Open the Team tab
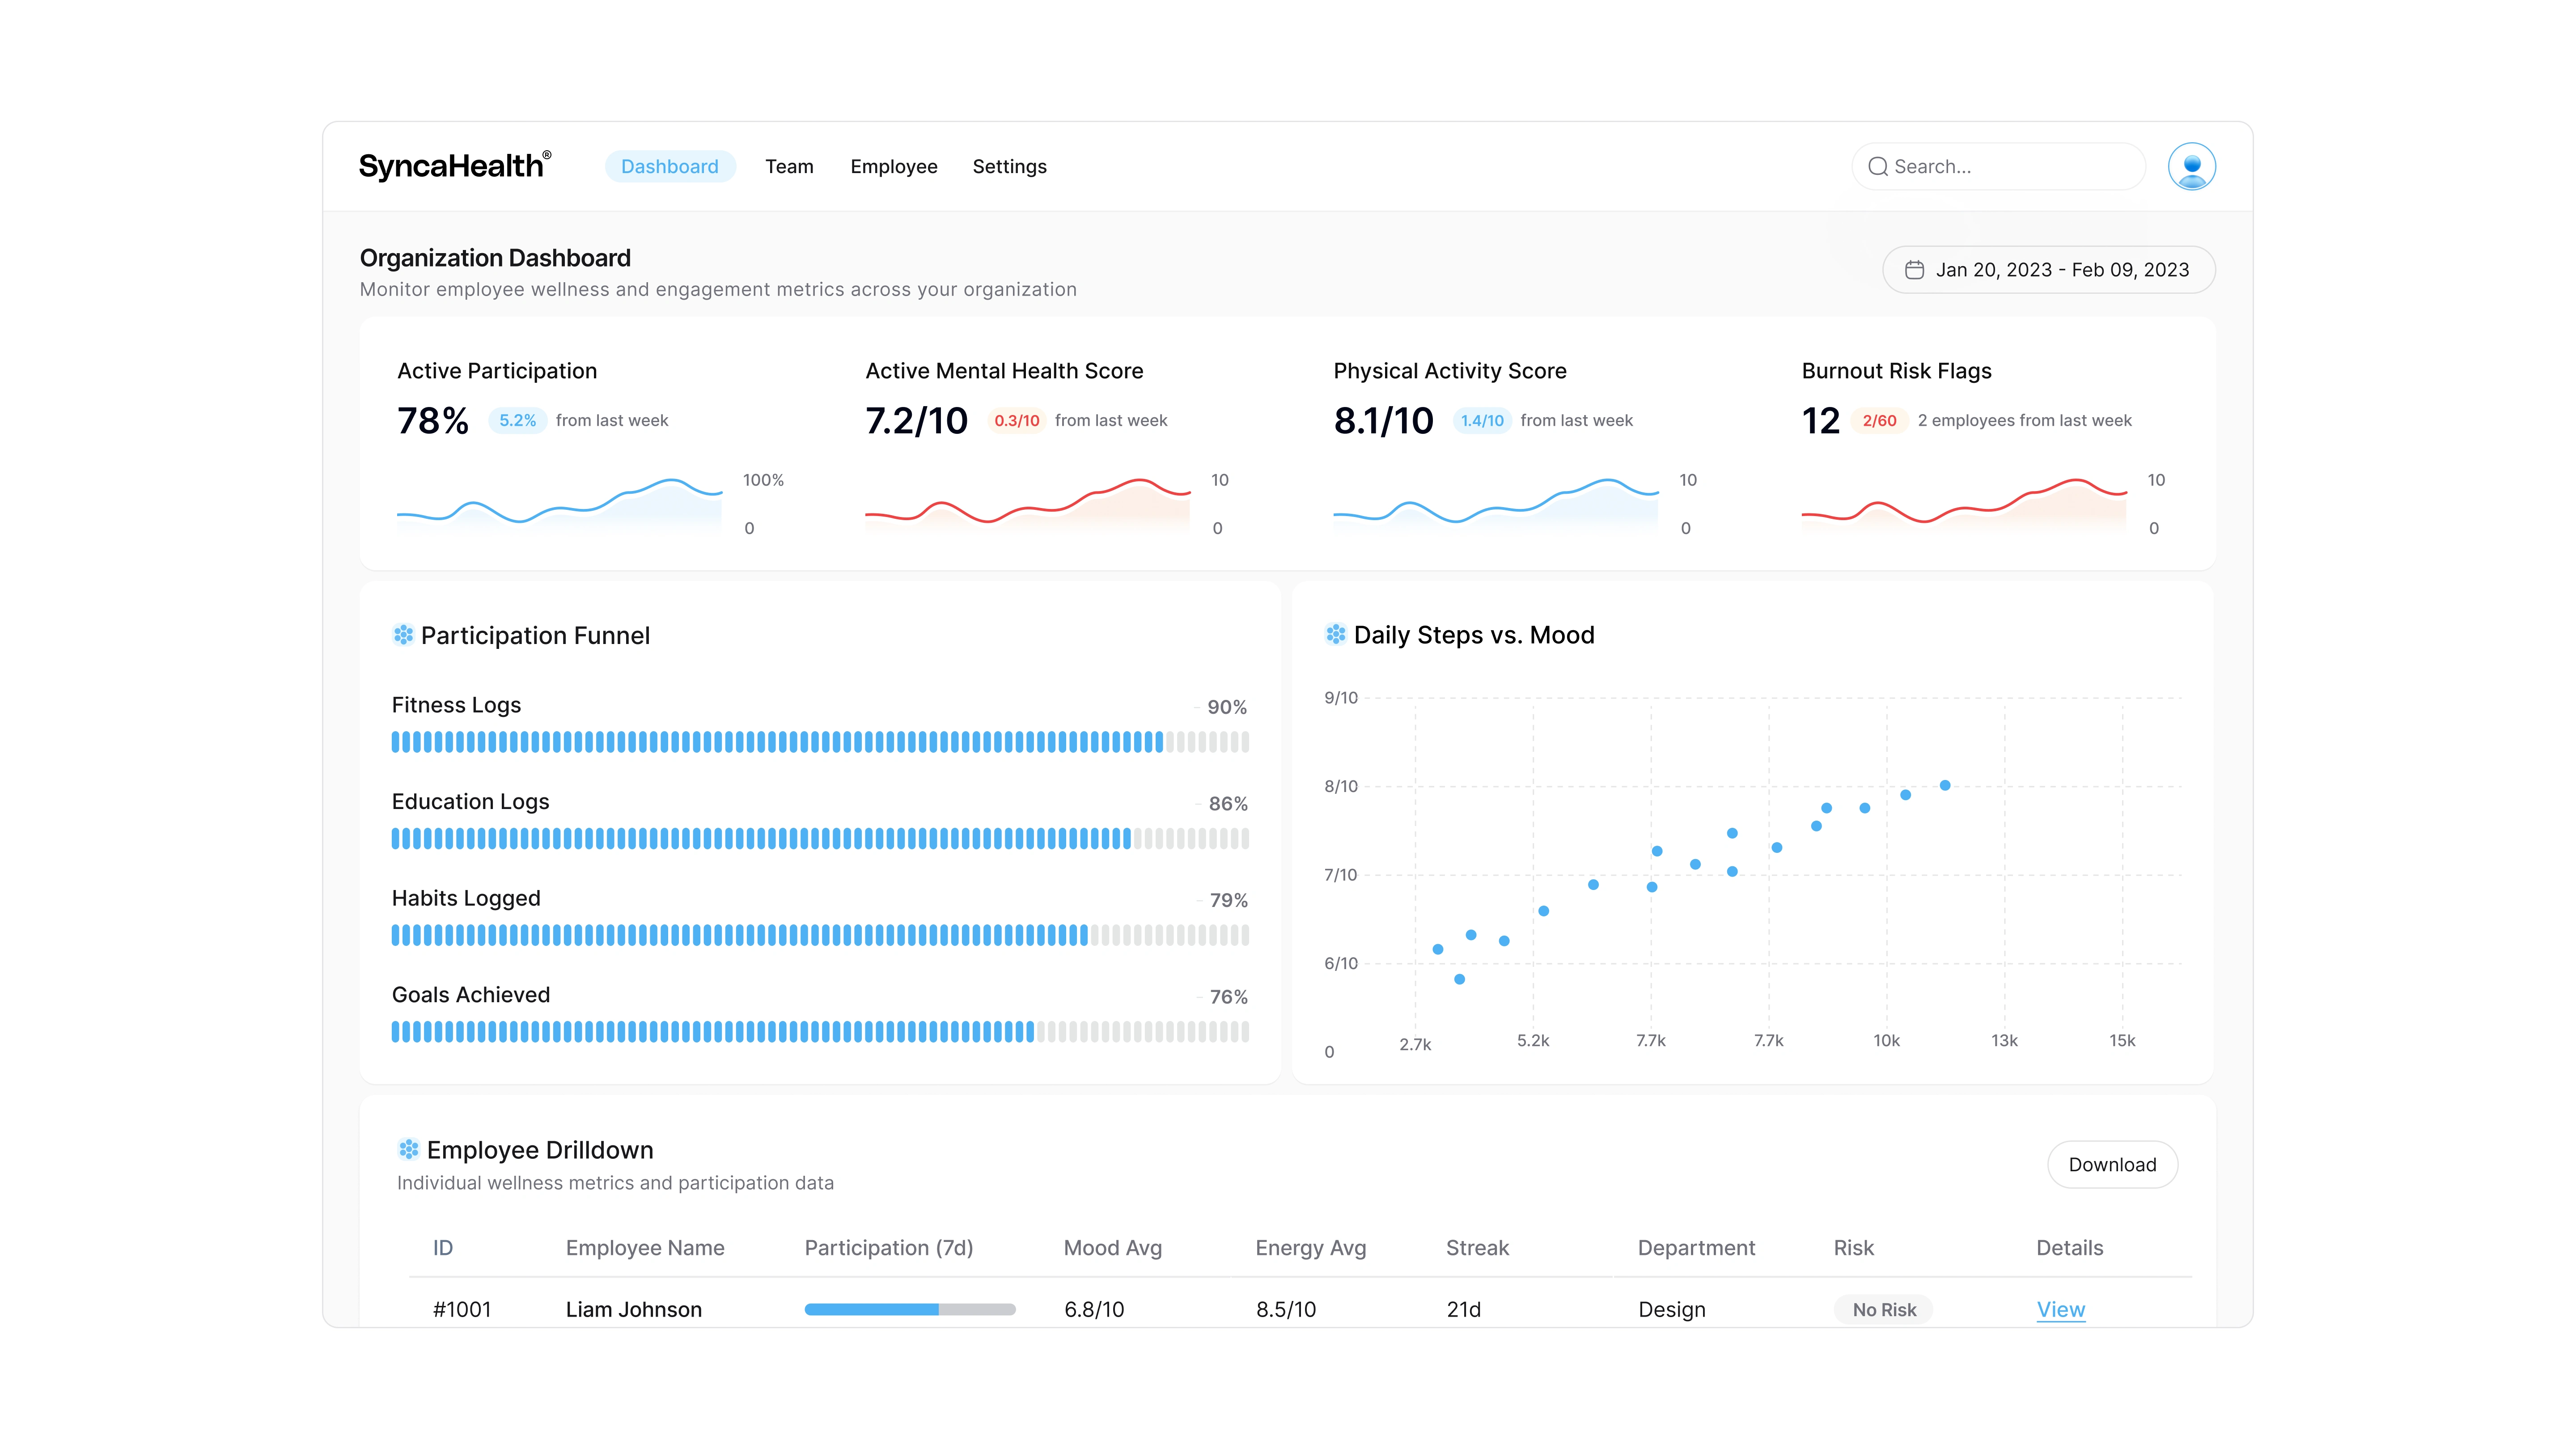Screen dimensions: 2576x1449 tap(789, 167)
